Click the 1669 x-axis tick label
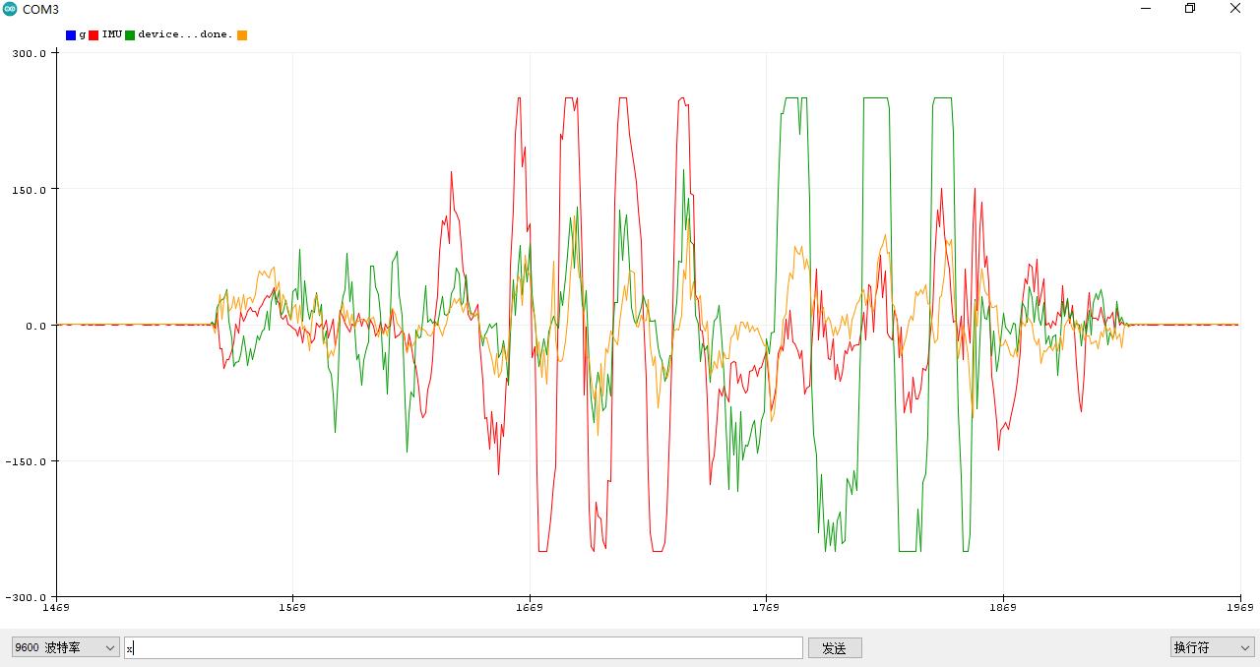 pos(530,607)
